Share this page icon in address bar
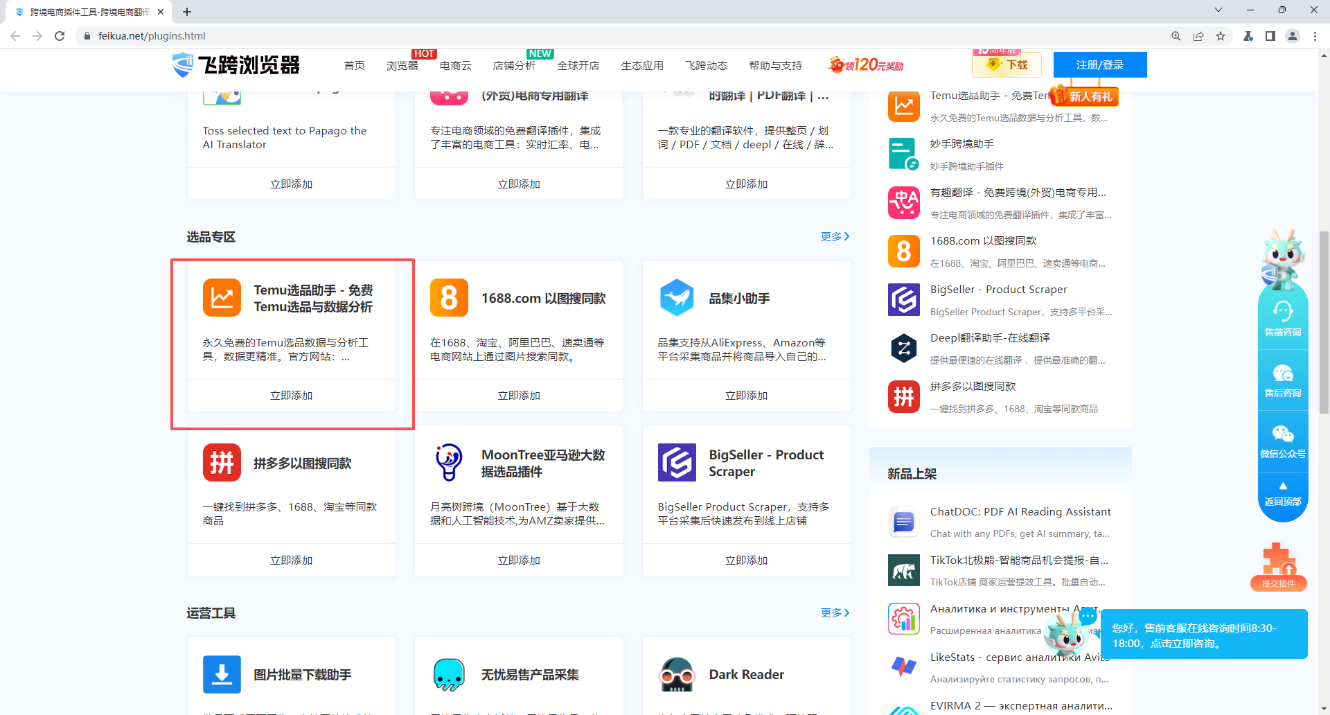 point(1198,36)
